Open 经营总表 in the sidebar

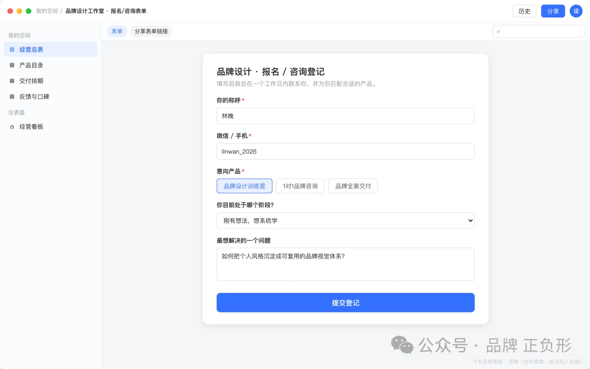click(x=50, y=49)
